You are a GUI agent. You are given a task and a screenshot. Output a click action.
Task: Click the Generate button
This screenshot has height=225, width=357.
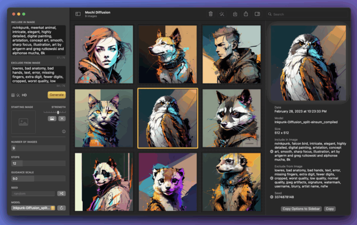(x=57, y=95)
